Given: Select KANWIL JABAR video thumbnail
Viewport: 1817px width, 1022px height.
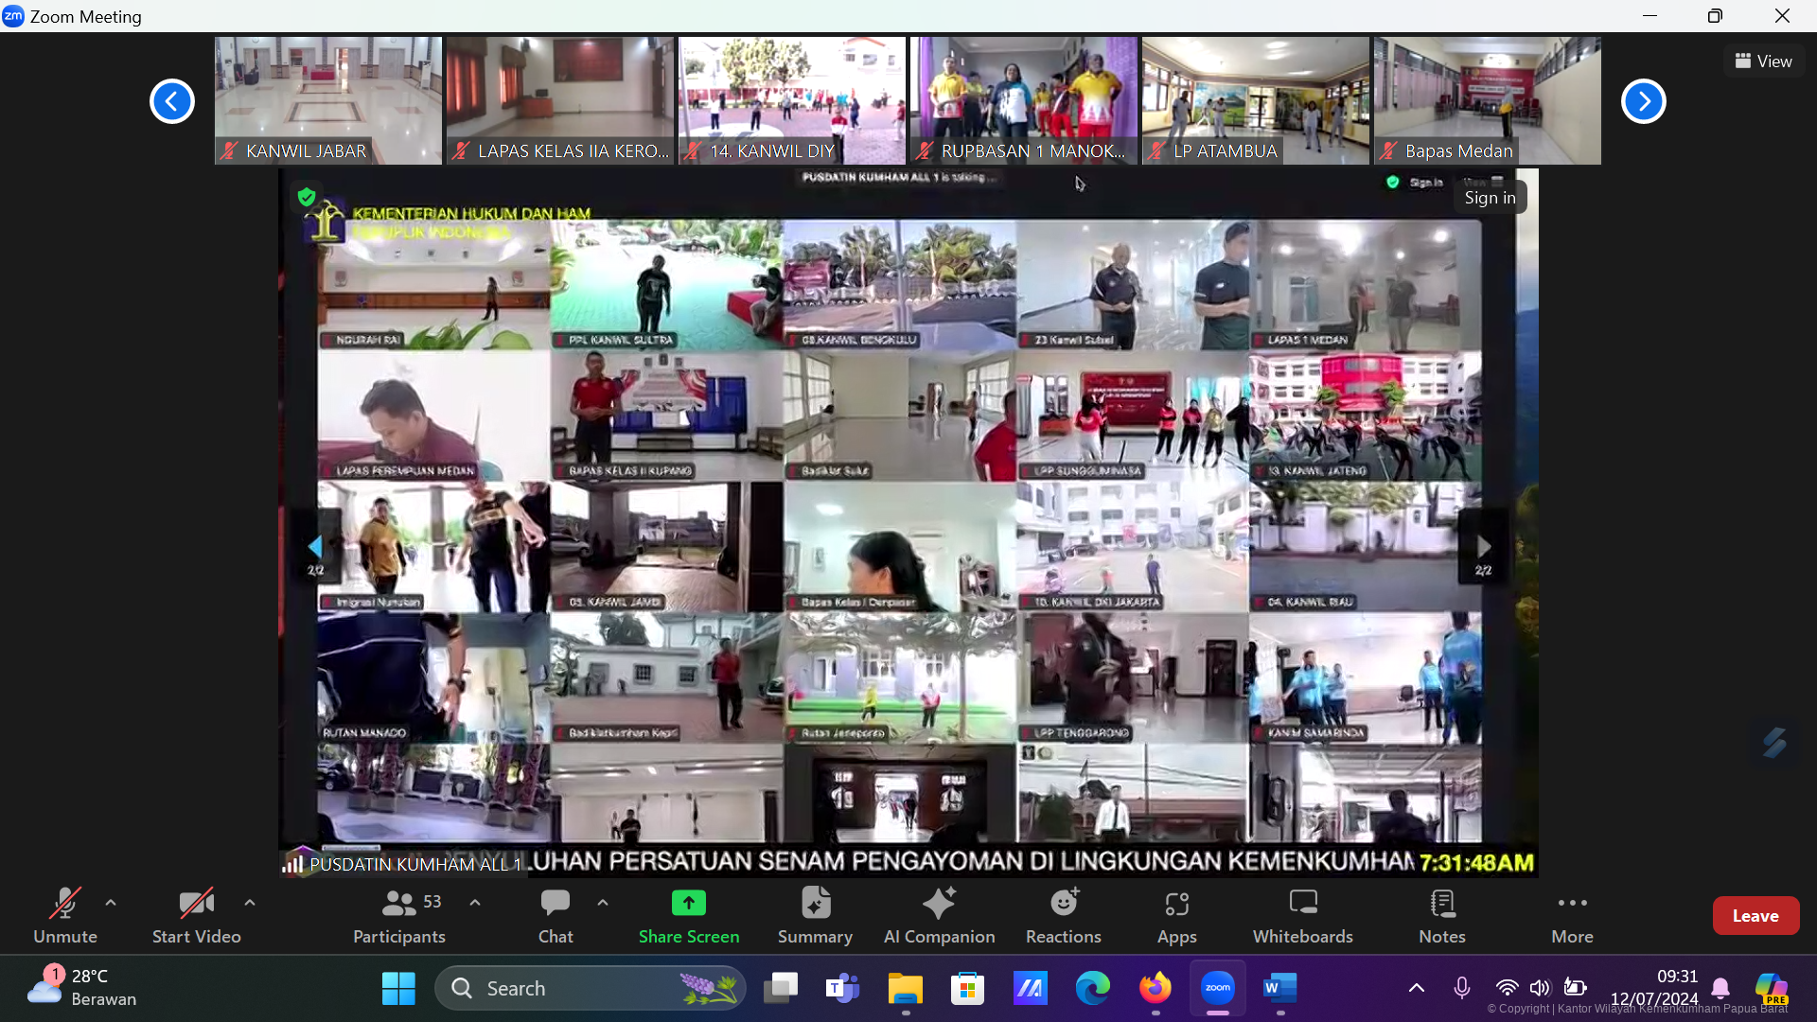Looking at the screenshot, I should [x=328, y=100].
